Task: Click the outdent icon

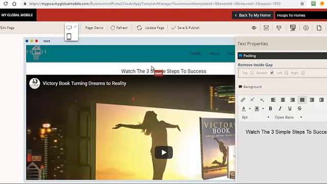Action: click(312, 100)
